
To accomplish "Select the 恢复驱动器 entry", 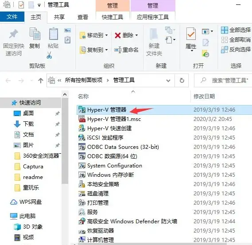I will point(101,230).
